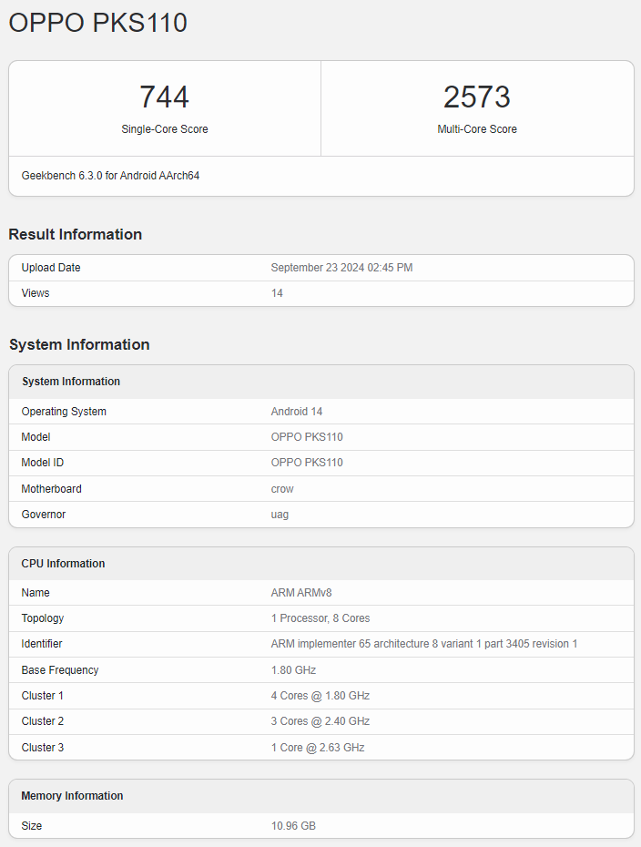Select the Model ID value
Screen dimensions: 641x847
(x=307, y=462)
